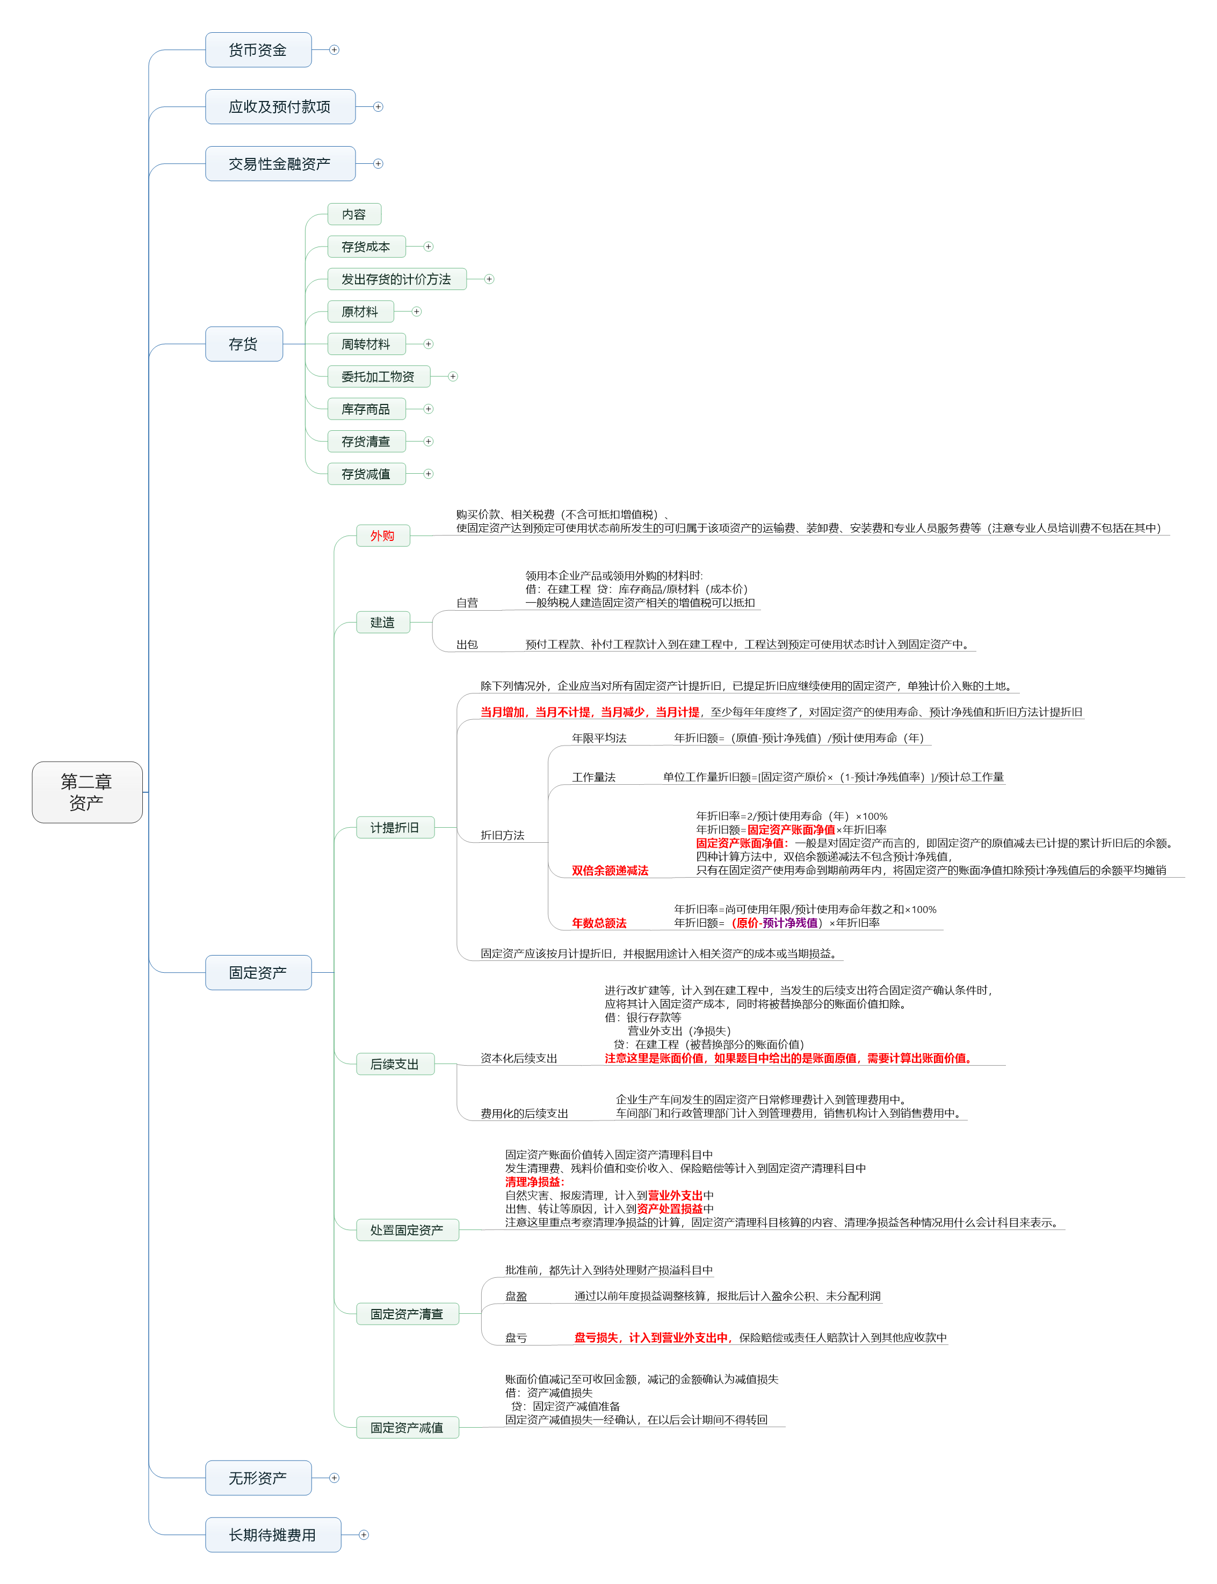
Task: Expand the 无形资产 plus icon
Action: pos(334,1478)
